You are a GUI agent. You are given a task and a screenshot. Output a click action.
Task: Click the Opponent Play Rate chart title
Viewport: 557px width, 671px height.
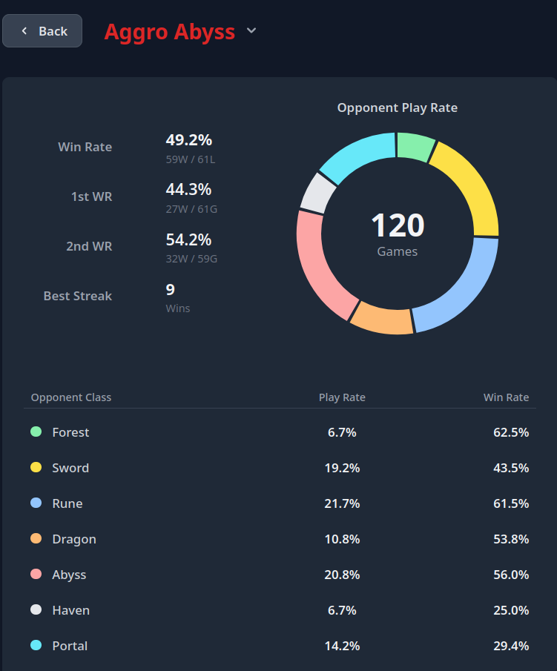(x=398, y=108)
